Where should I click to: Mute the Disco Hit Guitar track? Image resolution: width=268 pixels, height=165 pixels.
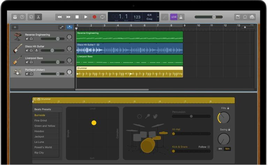click(27, 50)
